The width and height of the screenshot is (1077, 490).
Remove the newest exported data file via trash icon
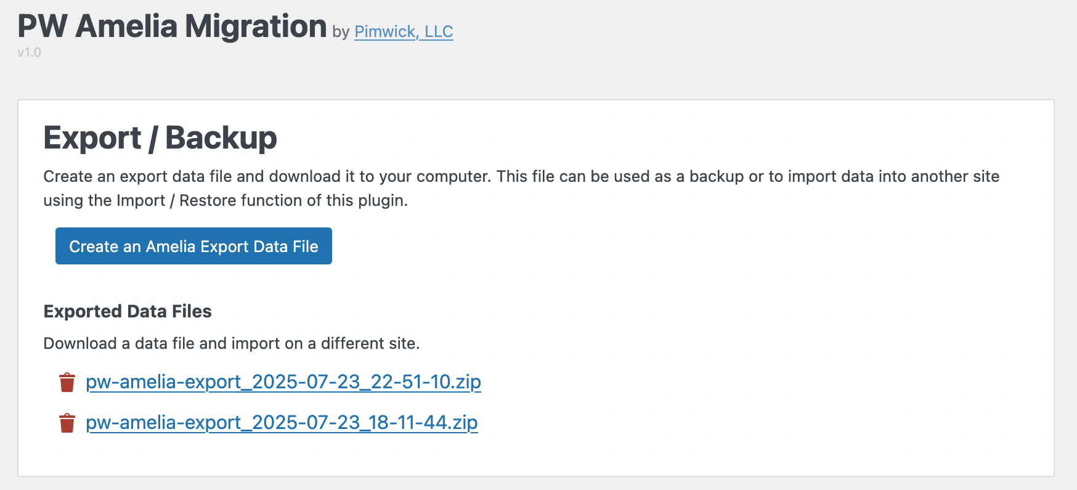pyautogui.click(x=67, y=382)
